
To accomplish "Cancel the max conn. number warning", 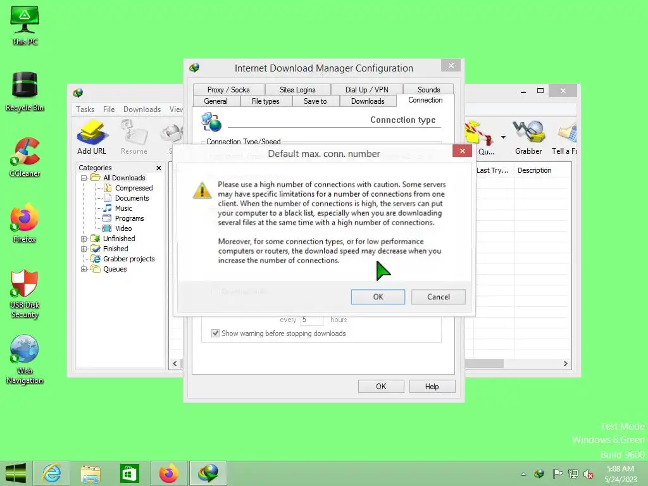I will coord(439,297).
